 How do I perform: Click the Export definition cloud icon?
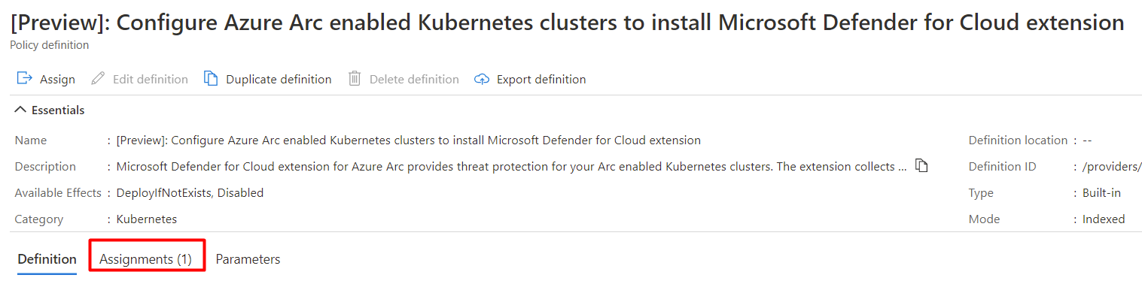[x=482, y=79]
